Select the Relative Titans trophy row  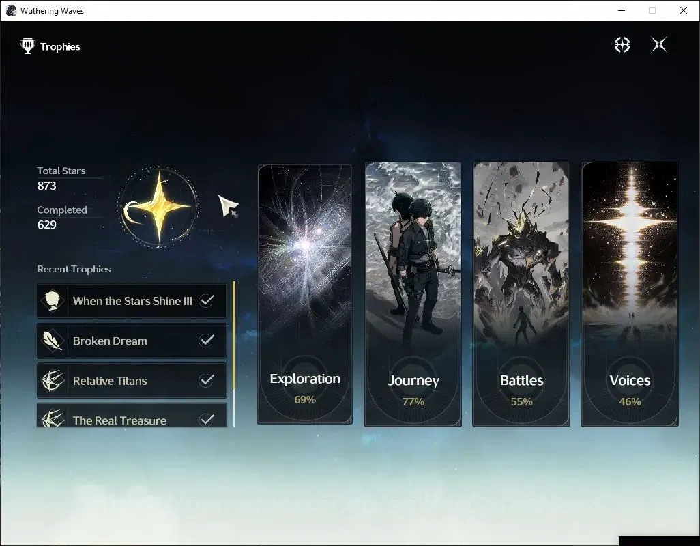(132, 380)
